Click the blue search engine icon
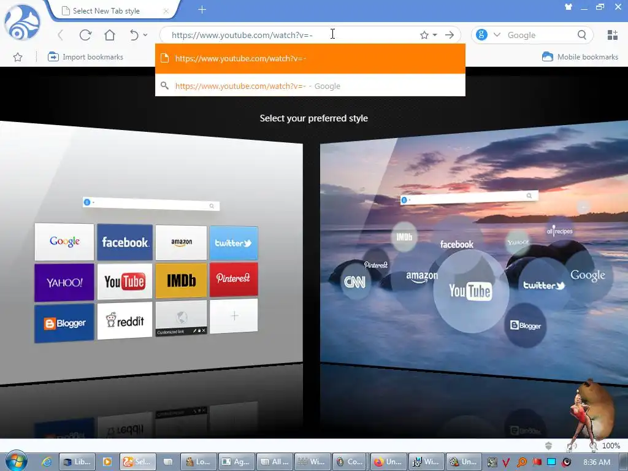 pyautogui.click(x=481, y=35)
